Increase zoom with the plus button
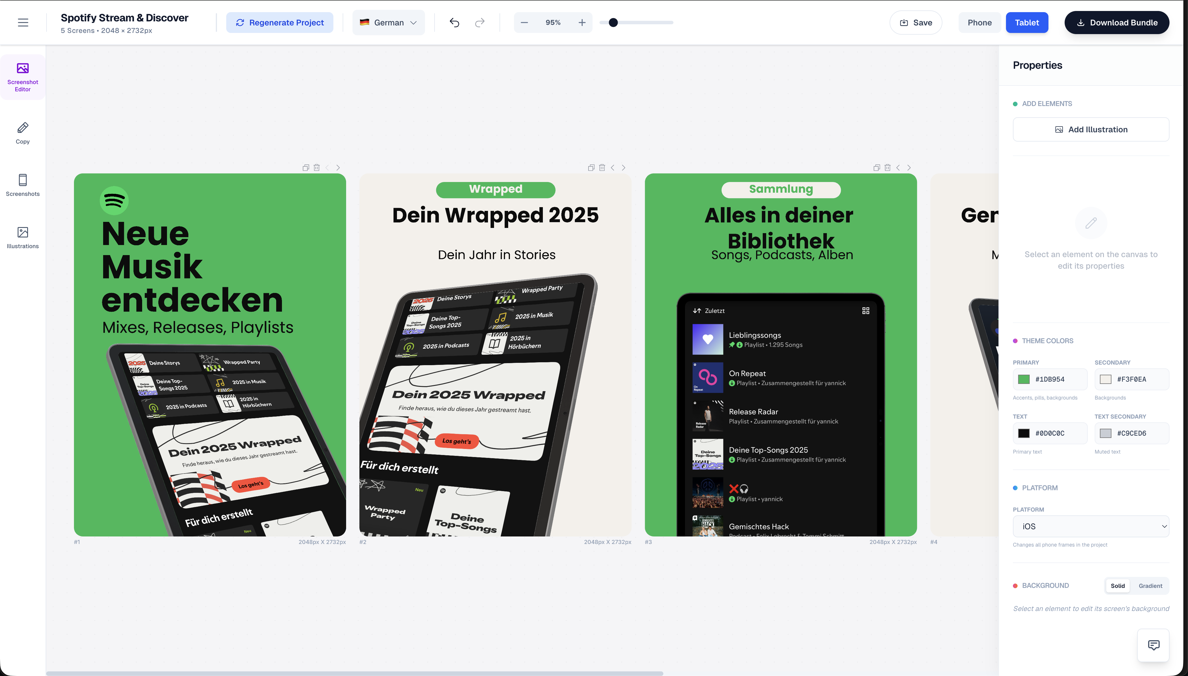The width and height of the screenshot is (1188, 676). [582, 22]
